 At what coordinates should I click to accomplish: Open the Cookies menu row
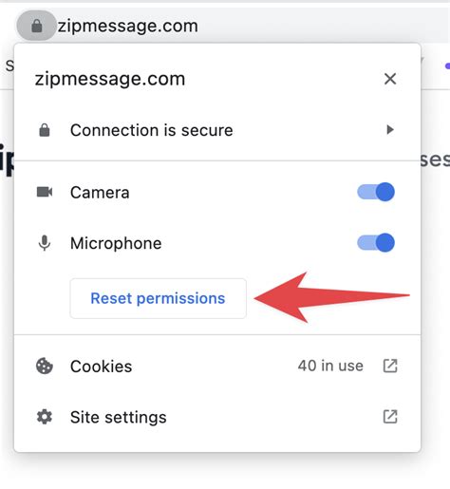click(217, 367)
